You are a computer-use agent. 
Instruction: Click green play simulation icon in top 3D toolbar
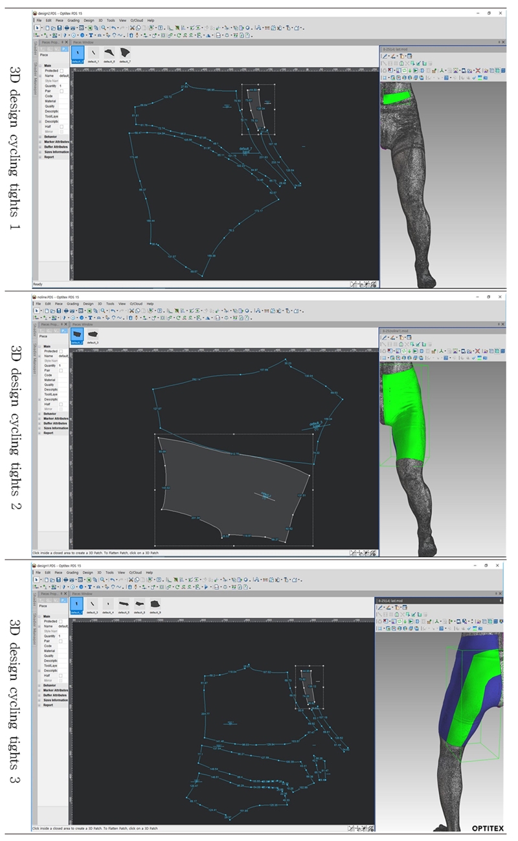pos(416,70)
